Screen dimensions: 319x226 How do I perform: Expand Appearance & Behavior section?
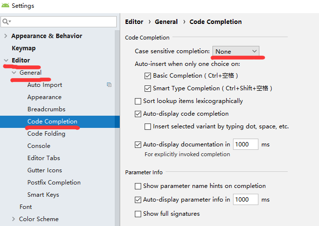(6, 36)
